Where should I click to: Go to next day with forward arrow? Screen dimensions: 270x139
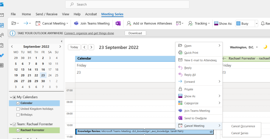coord(91,47)
